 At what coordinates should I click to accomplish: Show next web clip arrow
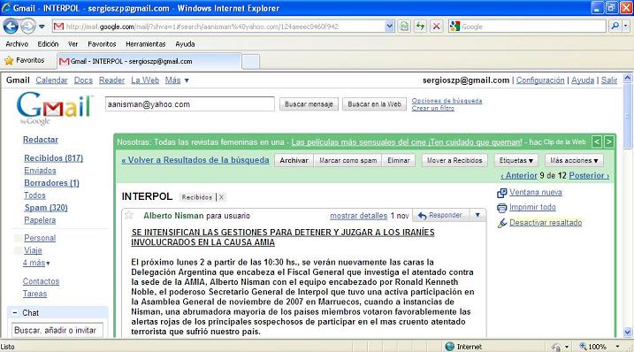608,142
